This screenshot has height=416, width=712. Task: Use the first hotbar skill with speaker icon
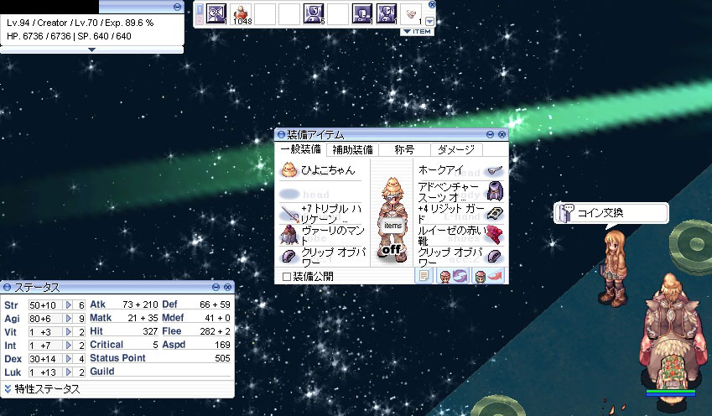[x=216, y=13]
